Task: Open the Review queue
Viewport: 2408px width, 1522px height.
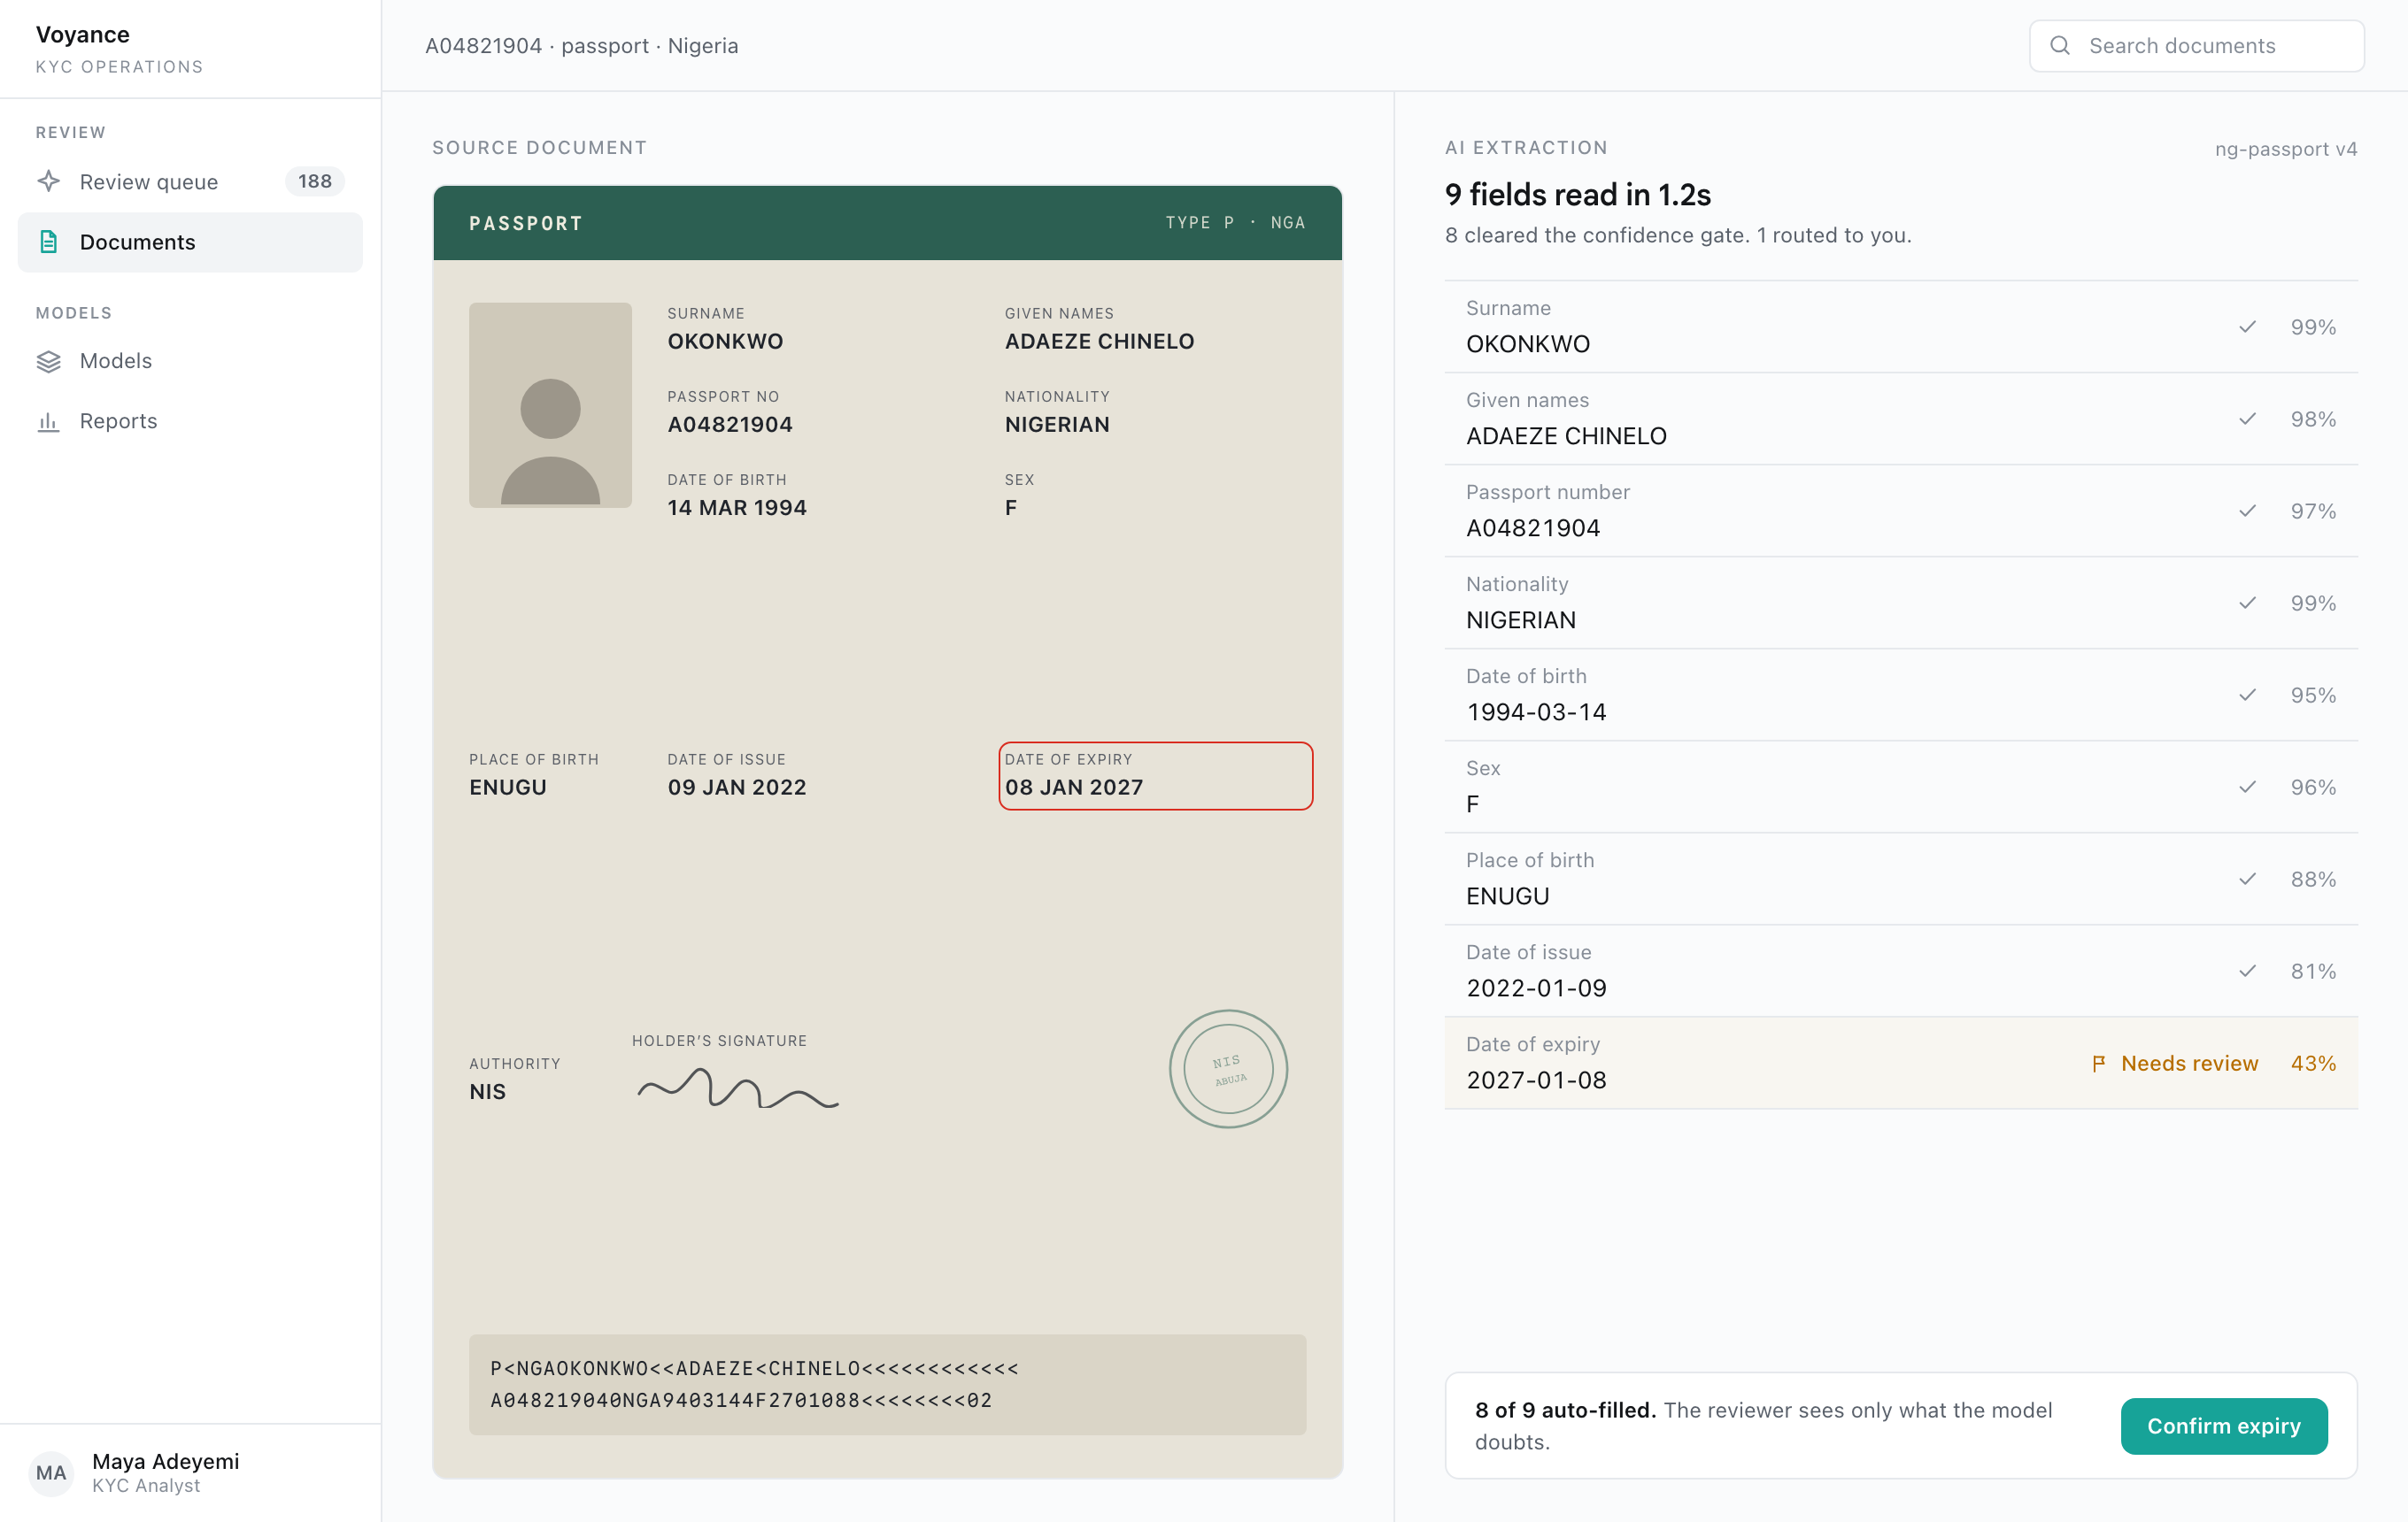Action: tap(190, 182)
